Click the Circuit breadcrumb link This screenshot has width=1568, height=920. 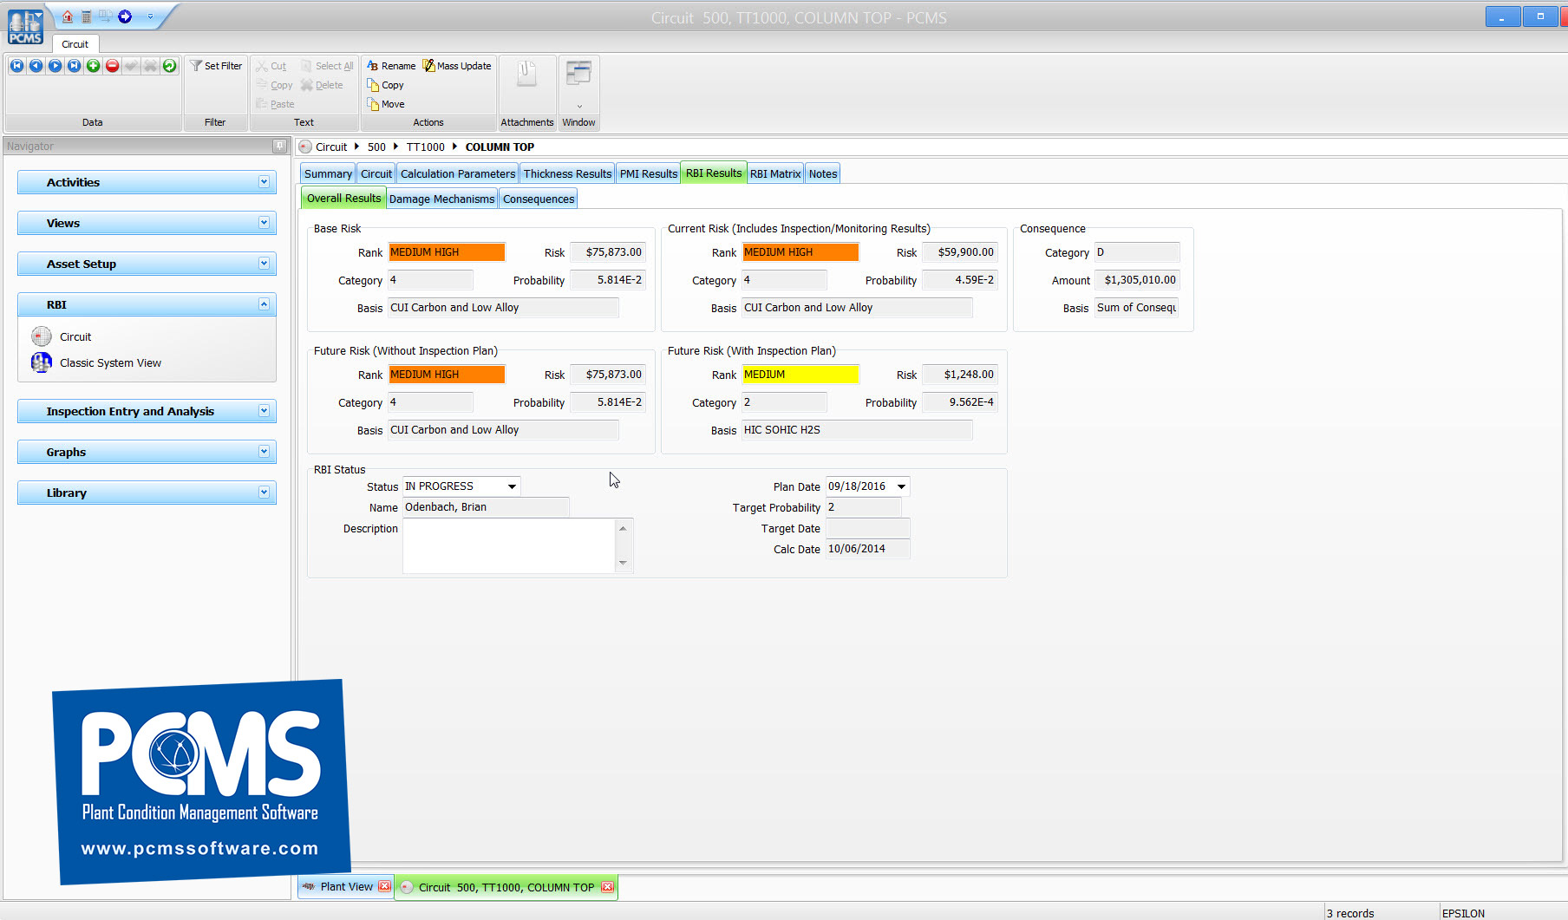coord(330,147)
